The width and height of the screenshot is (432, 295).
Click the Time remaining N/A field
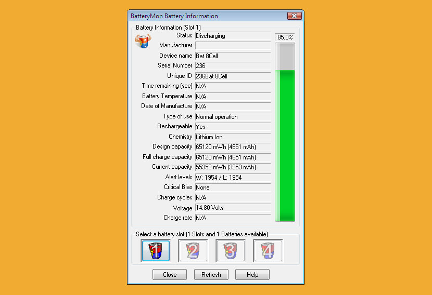pyautogui.click(x=233, y=86)
